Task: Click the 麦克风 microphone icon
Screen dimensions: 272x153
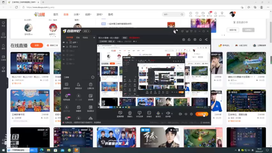Action: click(x=158, y=113)
